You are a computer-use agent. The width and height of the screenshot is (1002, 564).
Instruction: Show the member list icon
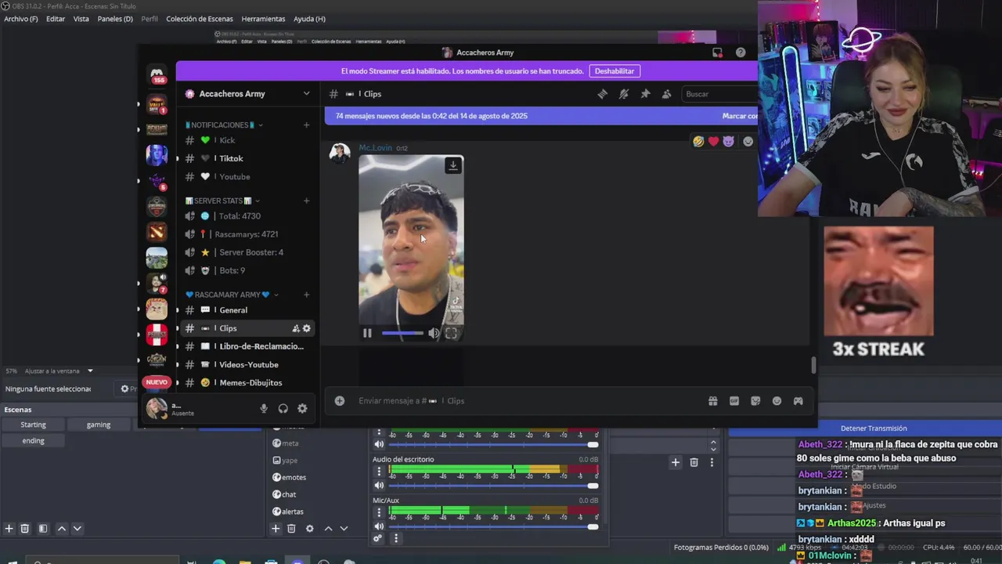pyautogui.click(x=666, y=94)
